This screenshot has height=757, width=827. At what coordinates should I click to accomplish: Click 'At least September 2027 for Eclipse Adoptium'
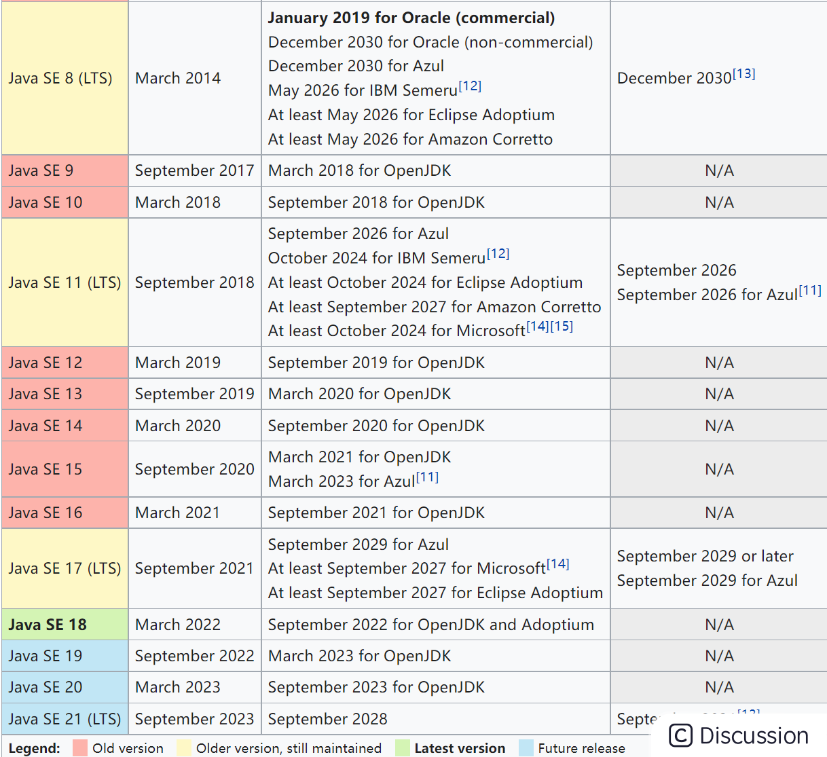click(x=435, y=593)
